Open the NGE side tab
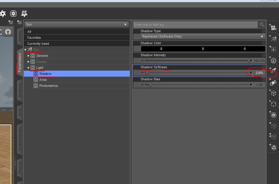Viewport: 279px width, 184px height. point(20,112)
